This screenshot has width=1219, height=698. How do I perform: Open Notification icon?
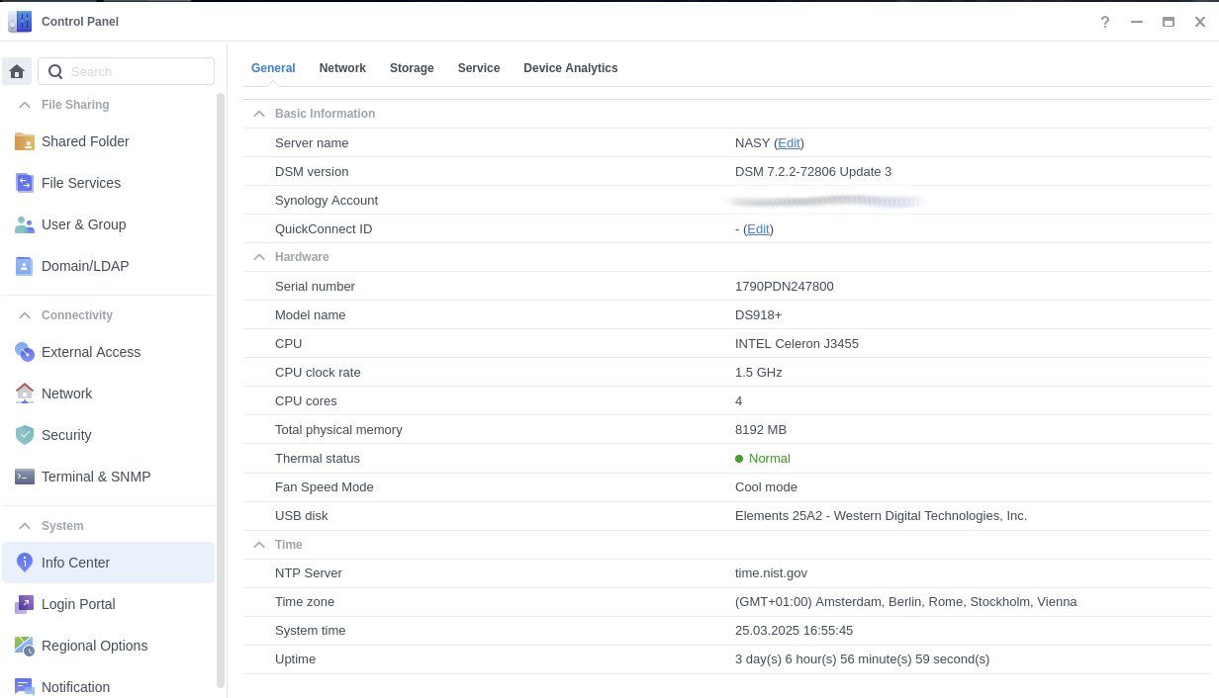coord(25,687)
